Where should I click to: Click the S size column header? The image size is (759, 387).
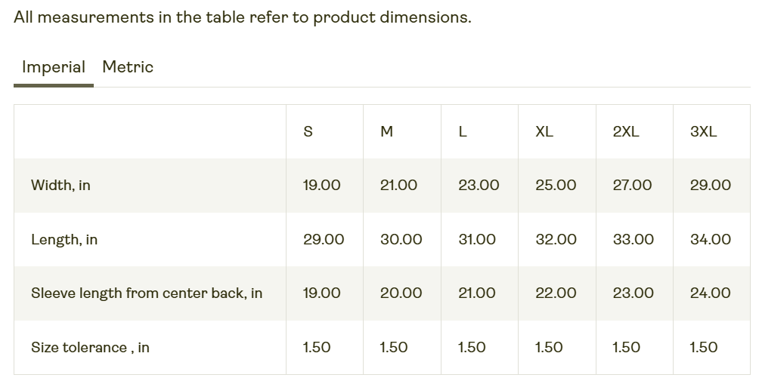tap(308, 132)
